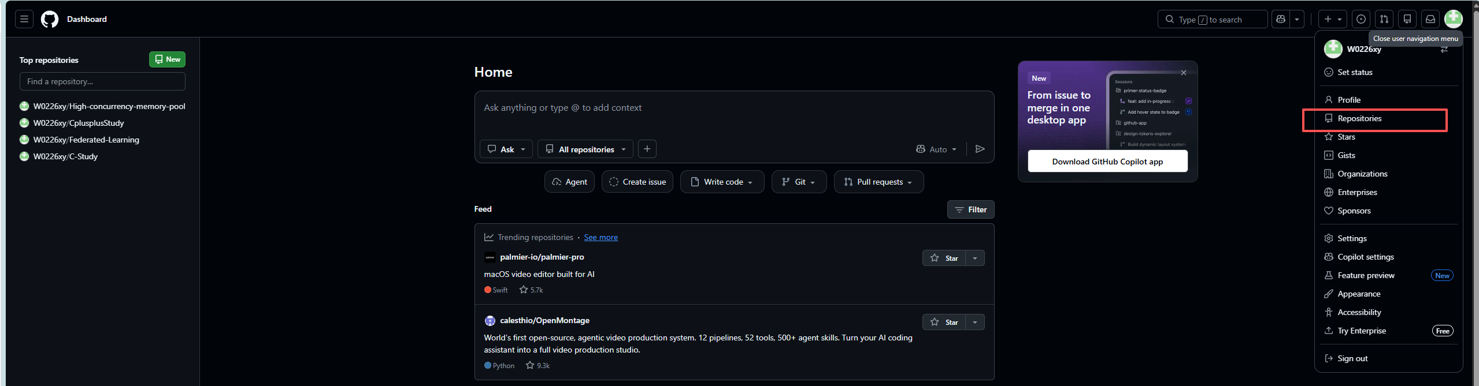Click the W0226xy avatar in user menu
The image size is (1479, 386).
[1333, 49]
